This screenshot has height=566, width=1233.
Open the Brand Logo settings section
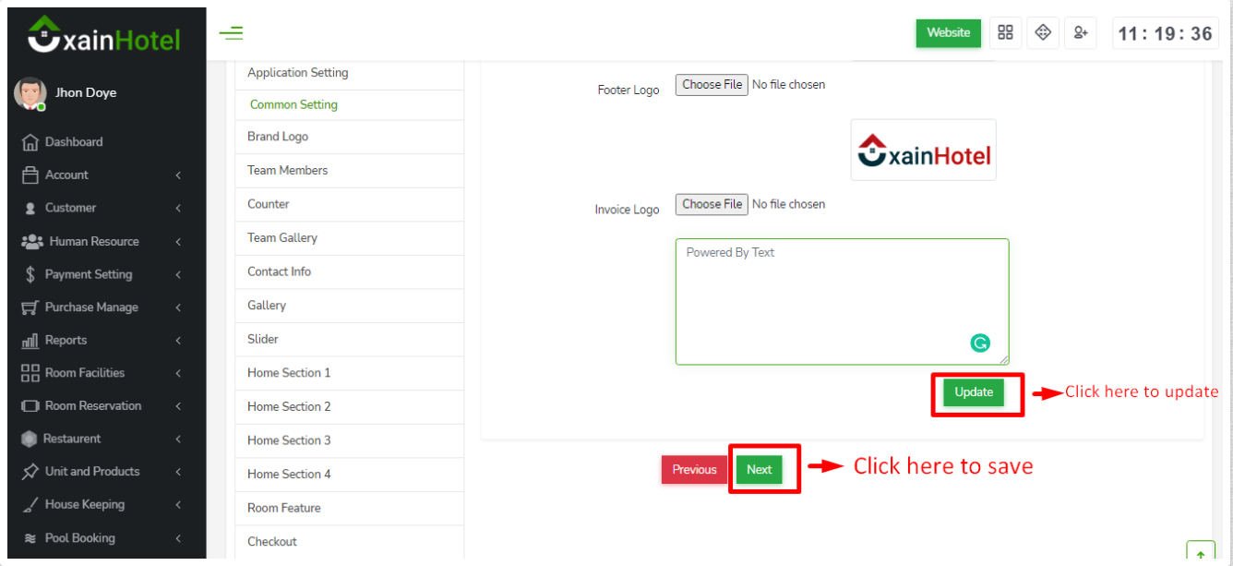click(278, 137)
